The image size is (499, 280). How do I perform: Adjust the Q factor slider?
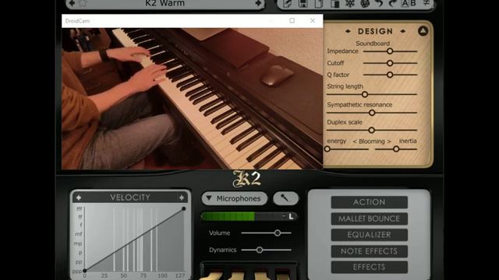(390, 75)
